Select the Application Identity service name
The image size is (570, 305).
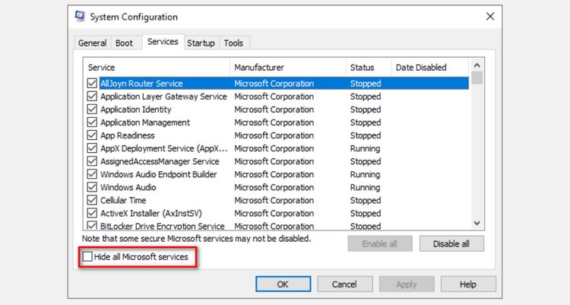[x=135, y=110]
